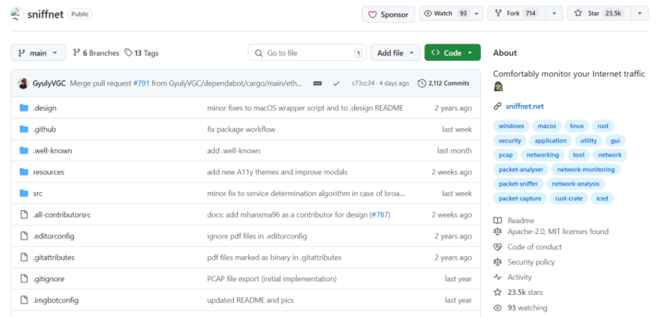Visit the sniffnet.net website link
Image resolution: width=665 pixels, height=317 pixels.
(x=524, y=106)
